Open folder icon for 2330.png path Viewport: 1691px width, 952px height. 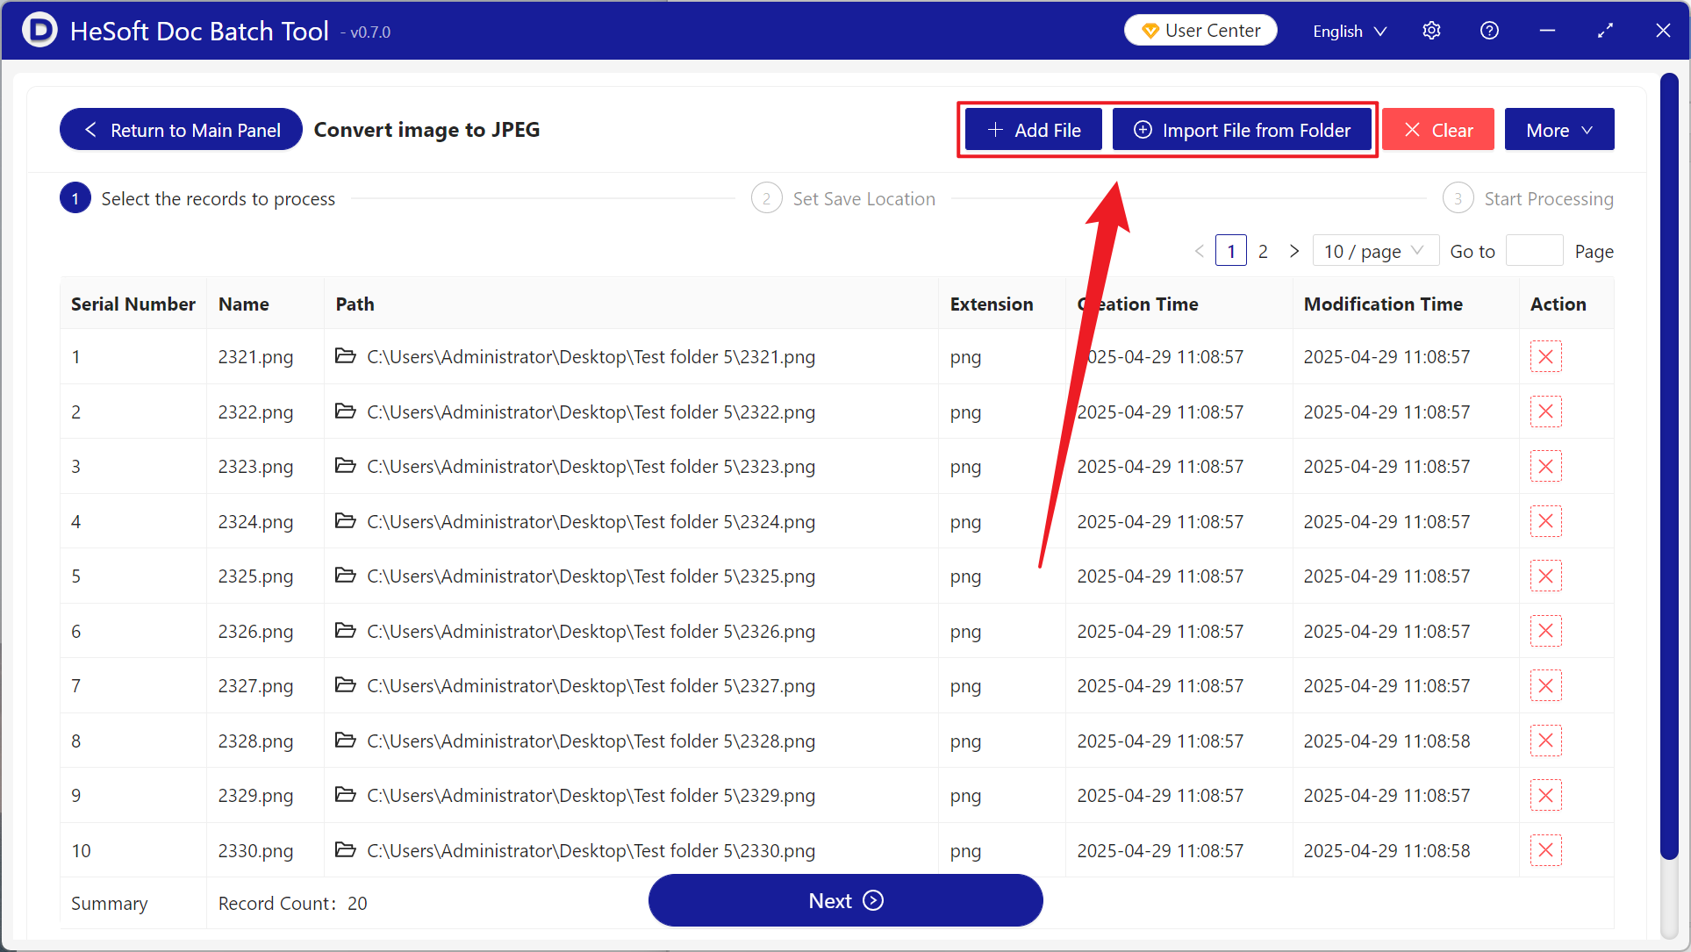tap(346, 849)
